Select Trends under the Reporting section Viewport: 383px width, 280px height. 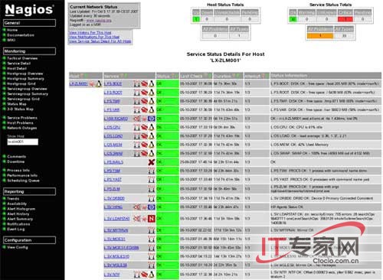point(13,199)
